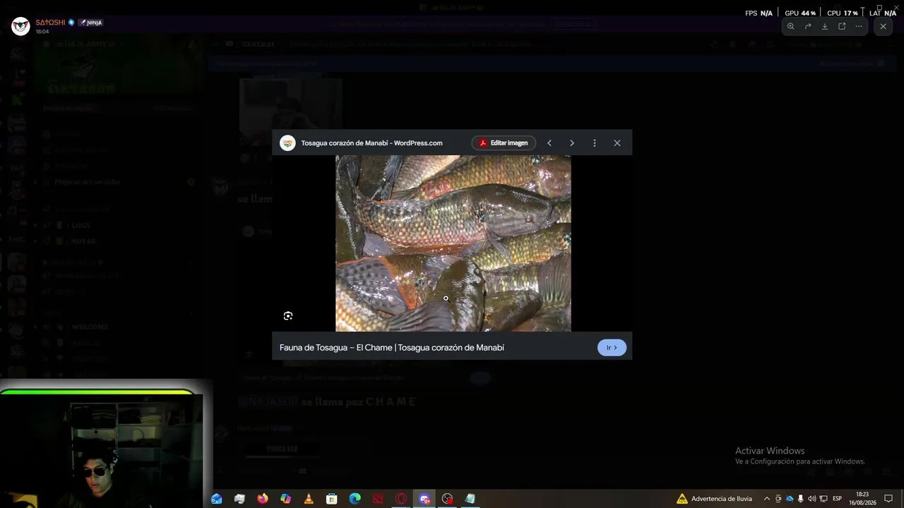Switch the ESP input language

[x=838, y=499]
